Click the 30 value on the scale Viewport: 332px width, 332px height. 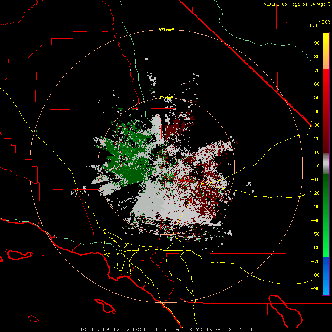(x=317, y=125)
